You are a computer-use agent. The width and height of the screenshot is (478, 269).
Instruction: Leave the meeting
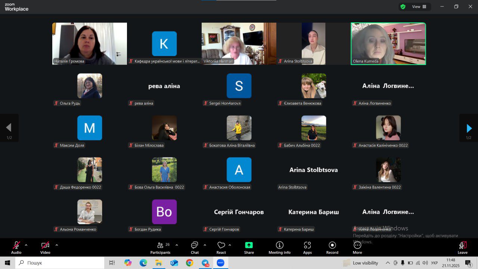pyautogui.click(x=462, y=247)
